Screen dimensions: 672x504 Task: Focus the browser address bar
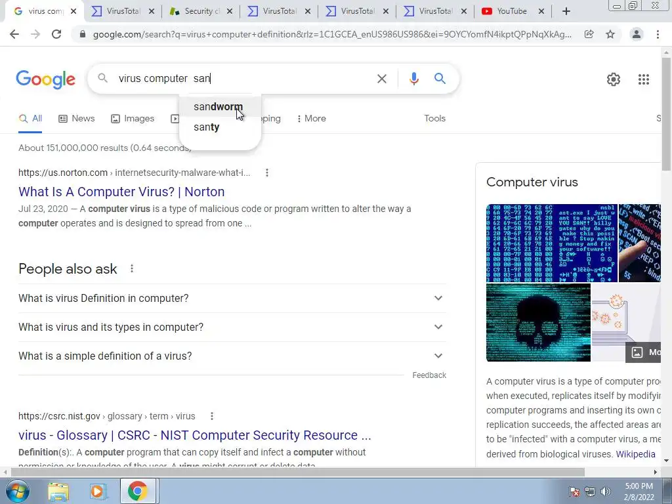(332, 34)
